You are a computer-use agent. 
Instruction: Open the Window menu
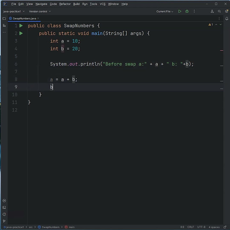pos(113,4)
